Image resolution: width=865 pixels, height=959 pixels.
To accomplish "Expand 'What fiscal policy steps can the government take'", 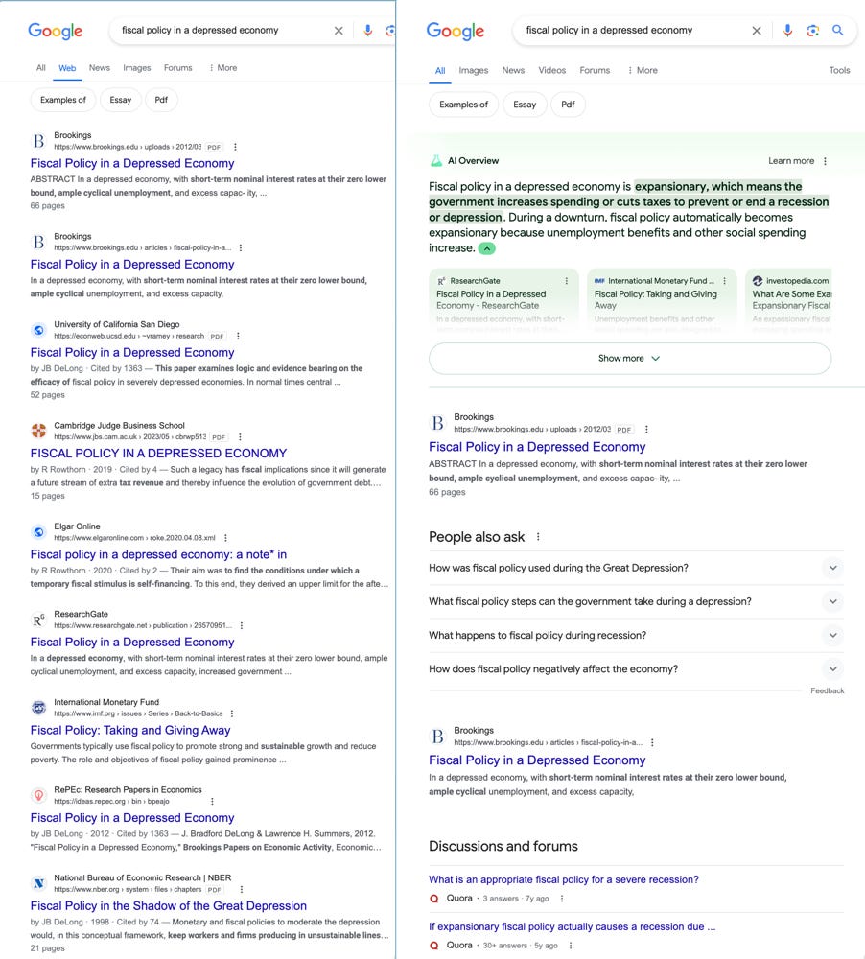I will (636, 602).
